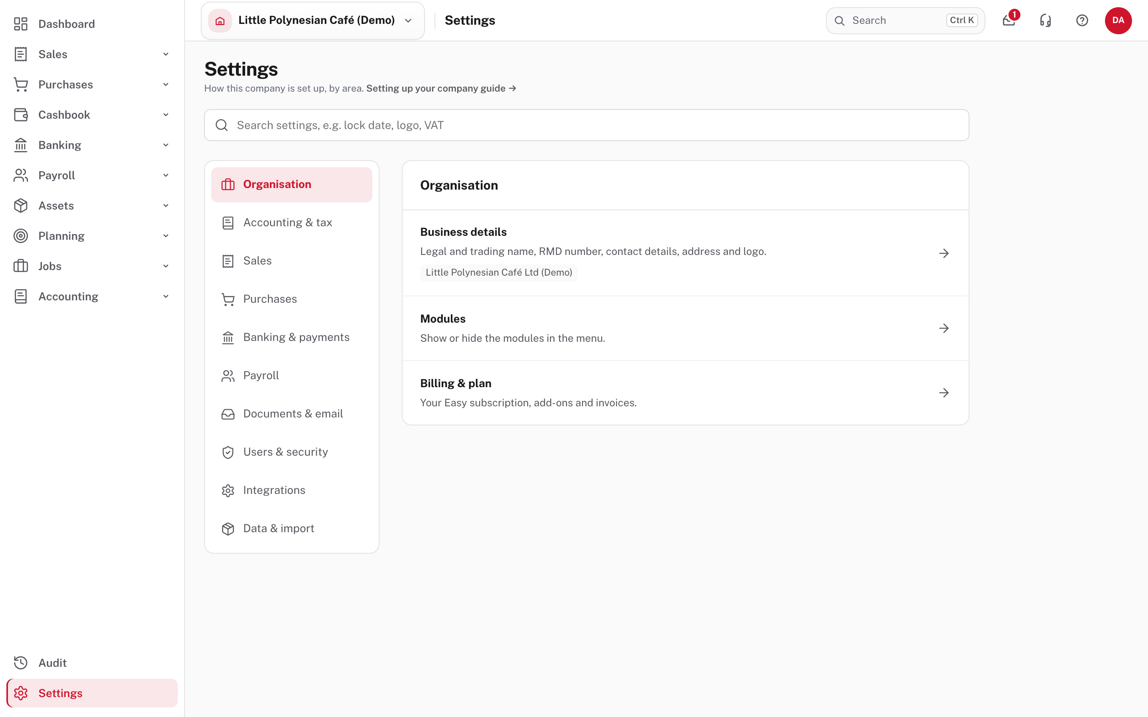This screenshot has width=1148, height=717.
Task: Click the Jobs briefcase icon
Action: click(20, 266)
